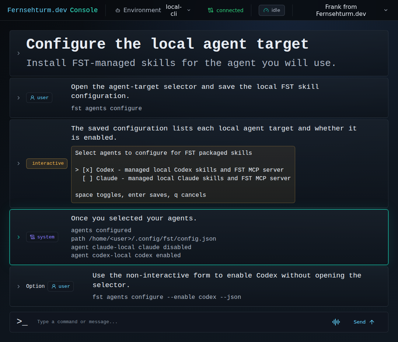Expand the Configure the local agent target header
This screenshot has height=342, width=398.
[x=18, y=53]
